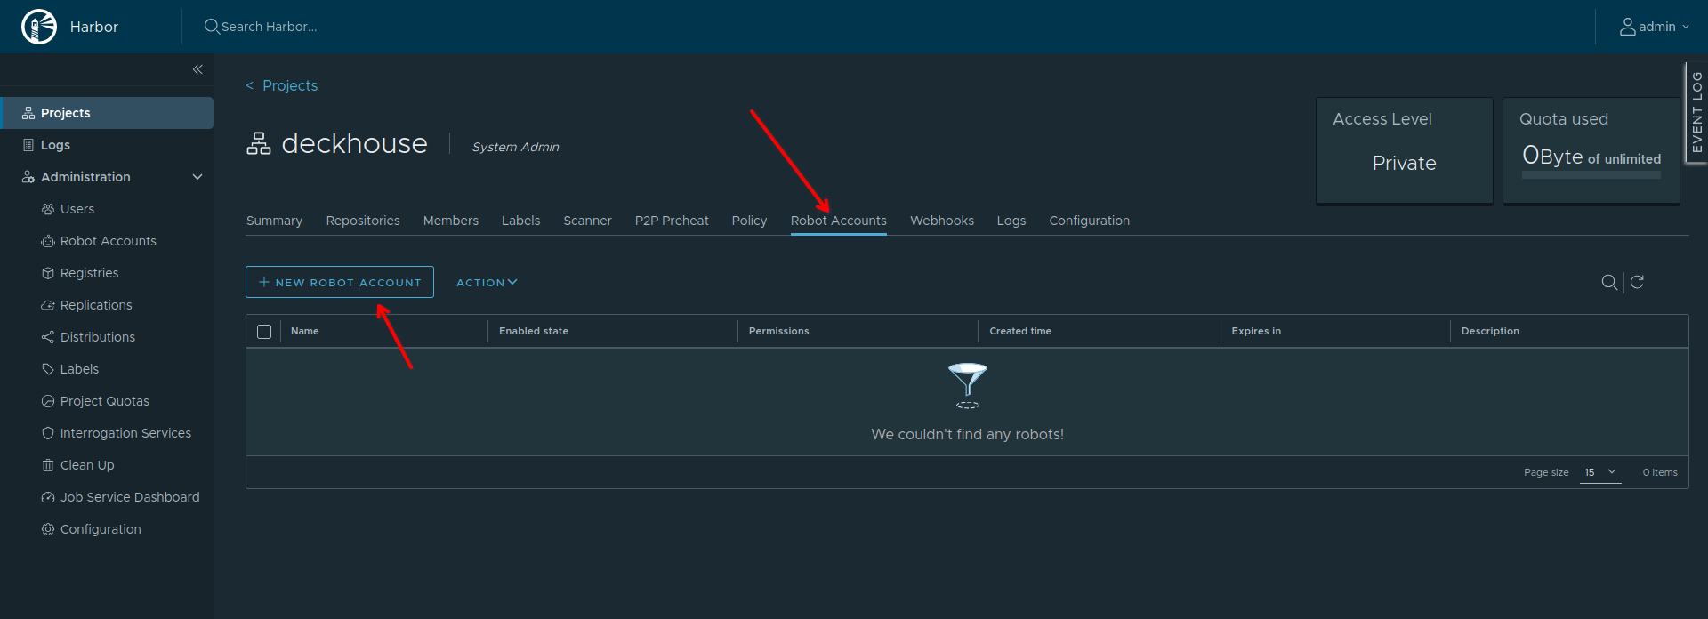Click the search magnifier icon in header
The height and width of the screenshot is (619, 1708).
212,27
